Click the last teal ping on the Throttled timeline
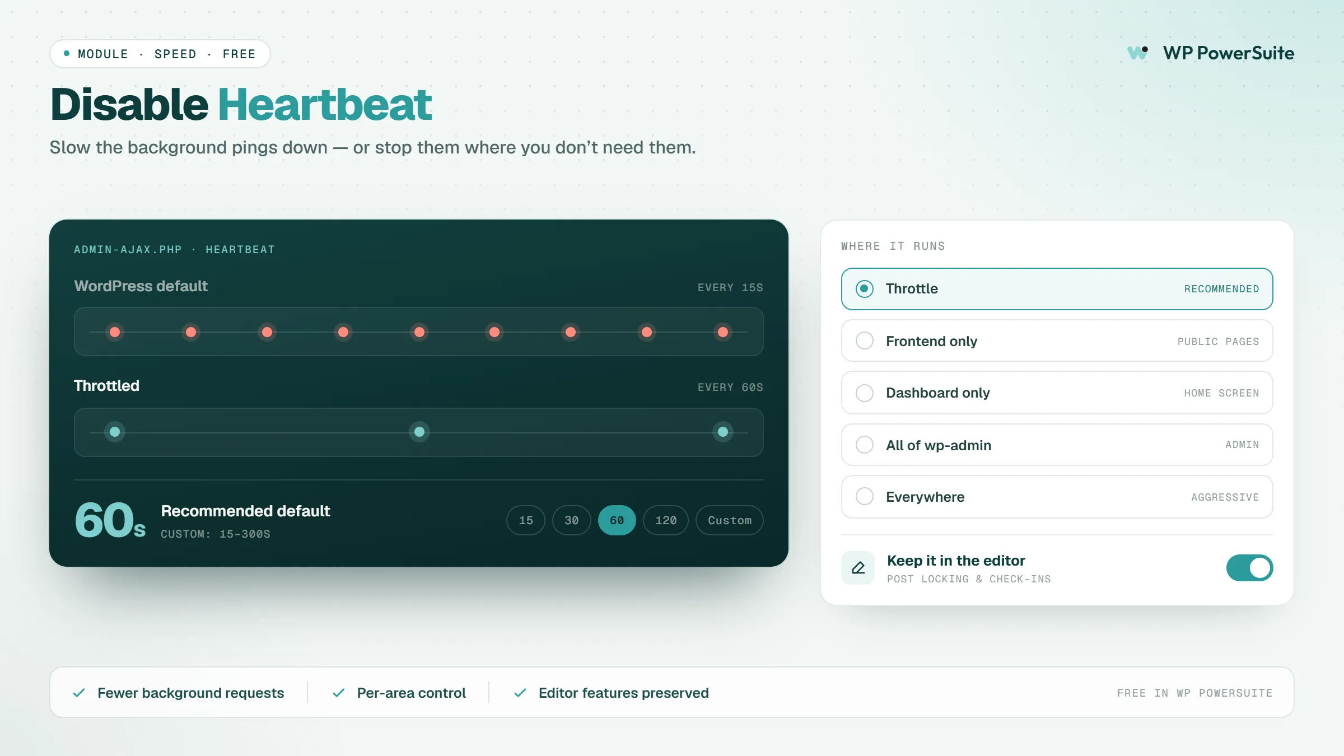This screenshot has width=1344, height=756. [723, 432]
